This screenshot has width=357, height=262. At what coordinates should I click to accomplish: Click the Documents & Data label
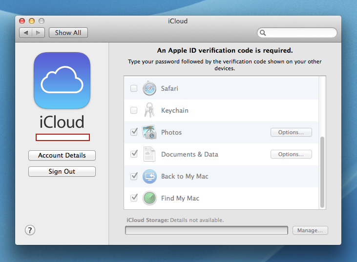189,154
